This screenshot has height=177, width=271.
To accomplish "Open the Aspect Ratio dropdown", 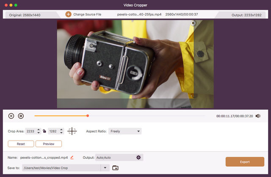I will point(125,131).
